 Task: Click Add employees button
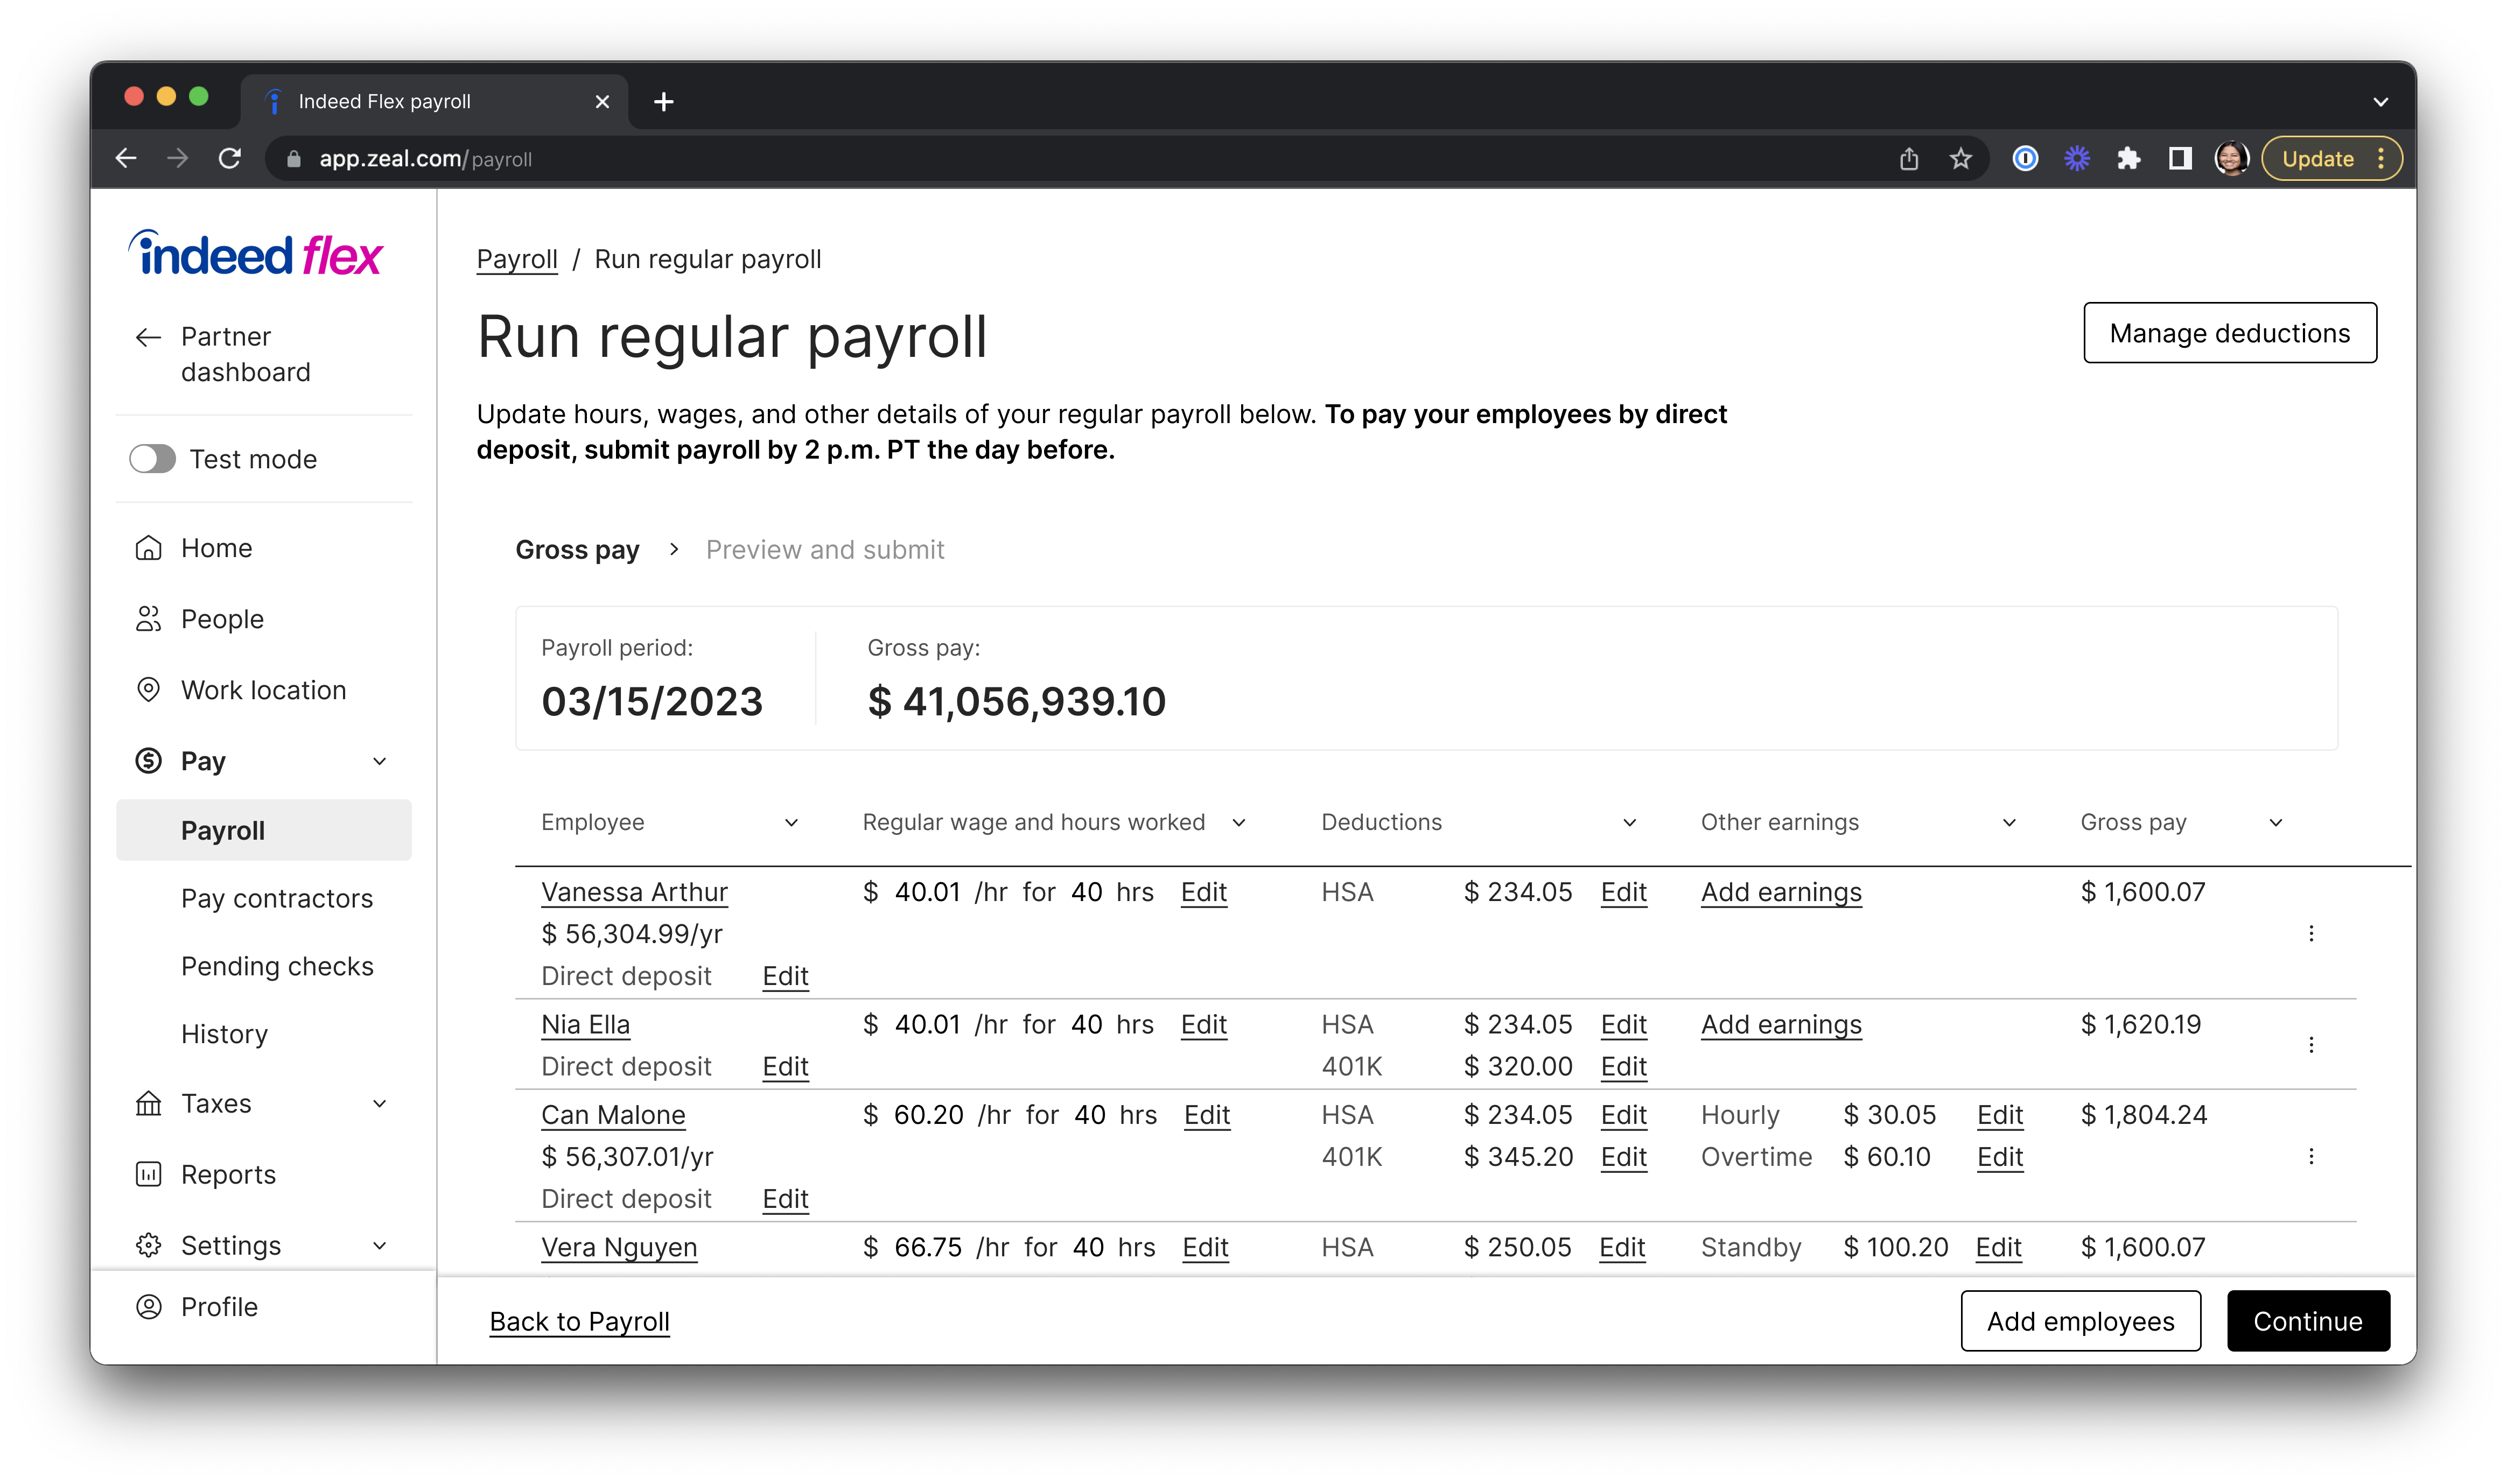2080,1321
